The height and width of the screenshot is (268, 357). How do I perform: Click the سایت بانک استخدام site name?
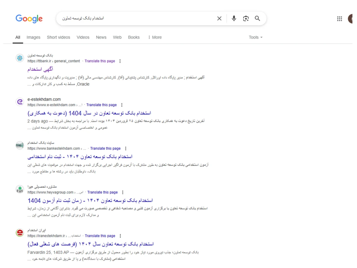(41, 143)
